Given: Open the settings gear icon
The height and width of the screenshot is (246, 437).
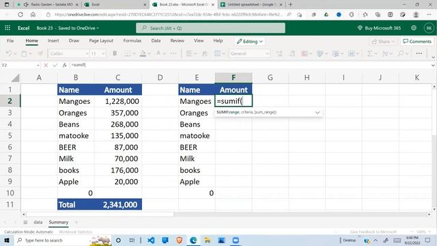Looking at the screenshot, I should (414, 28).
